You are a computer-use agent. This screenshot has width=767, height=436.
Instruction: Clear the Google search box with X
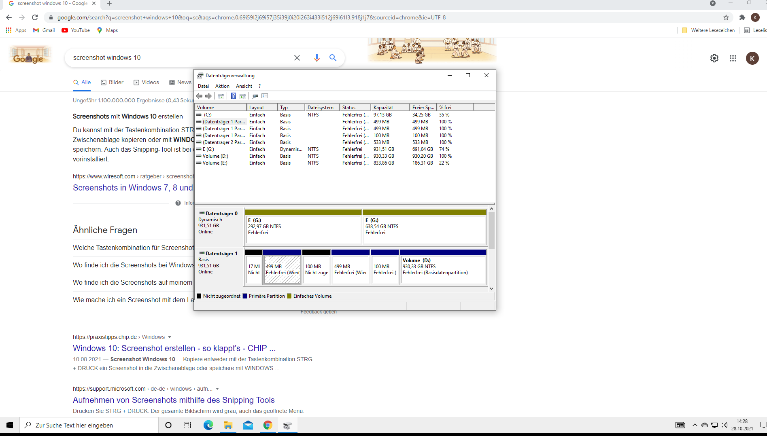pos(297,58)
